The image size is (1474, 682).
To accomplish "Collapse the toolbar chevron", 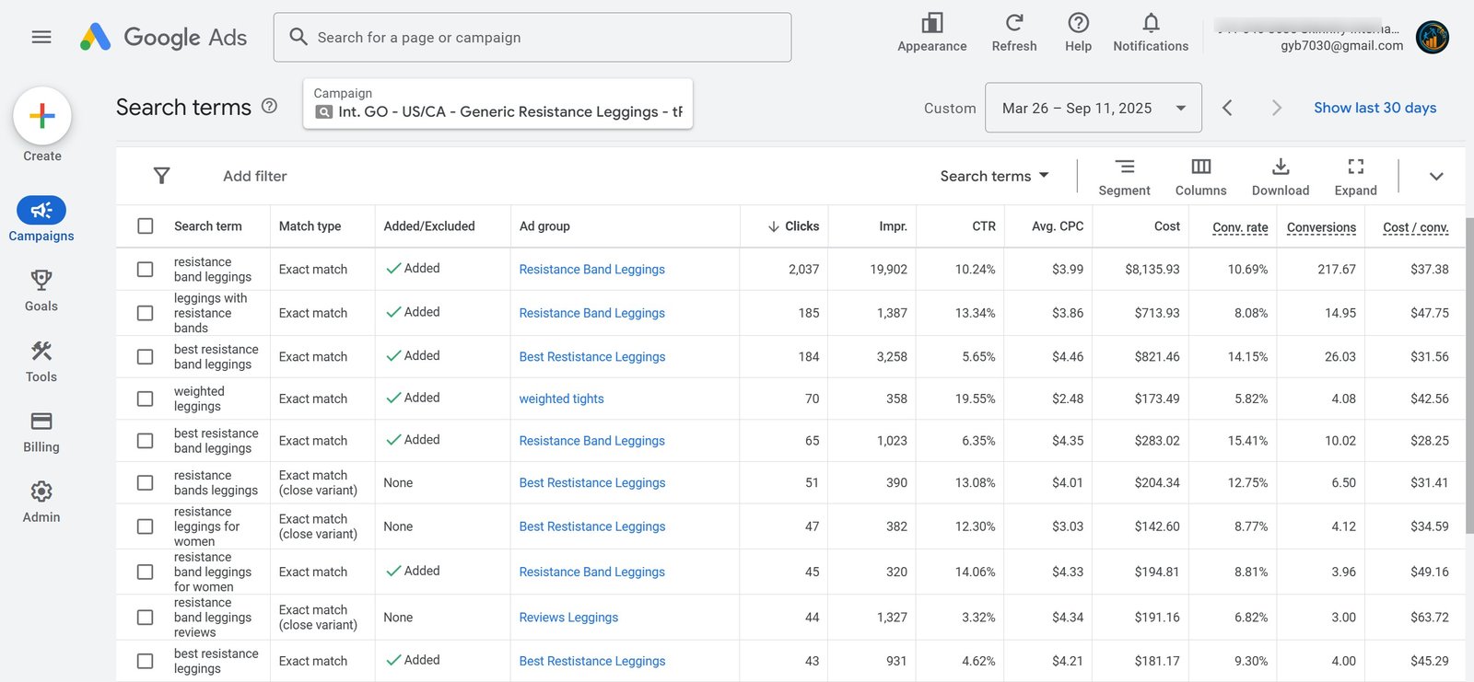I will (1436, 176).
